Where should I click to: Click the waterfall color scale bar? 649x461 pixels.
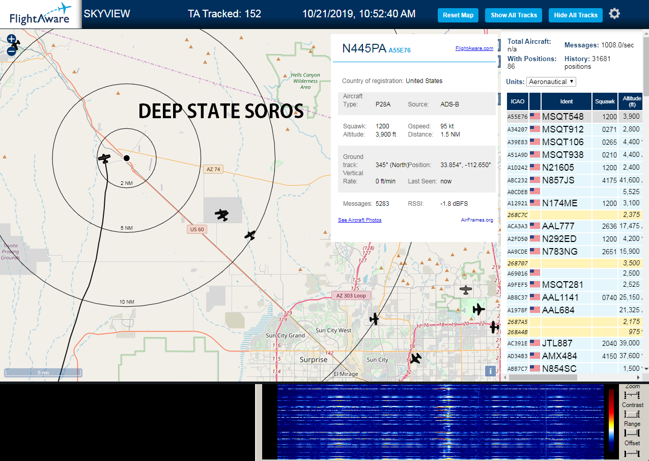coord(611,421)
